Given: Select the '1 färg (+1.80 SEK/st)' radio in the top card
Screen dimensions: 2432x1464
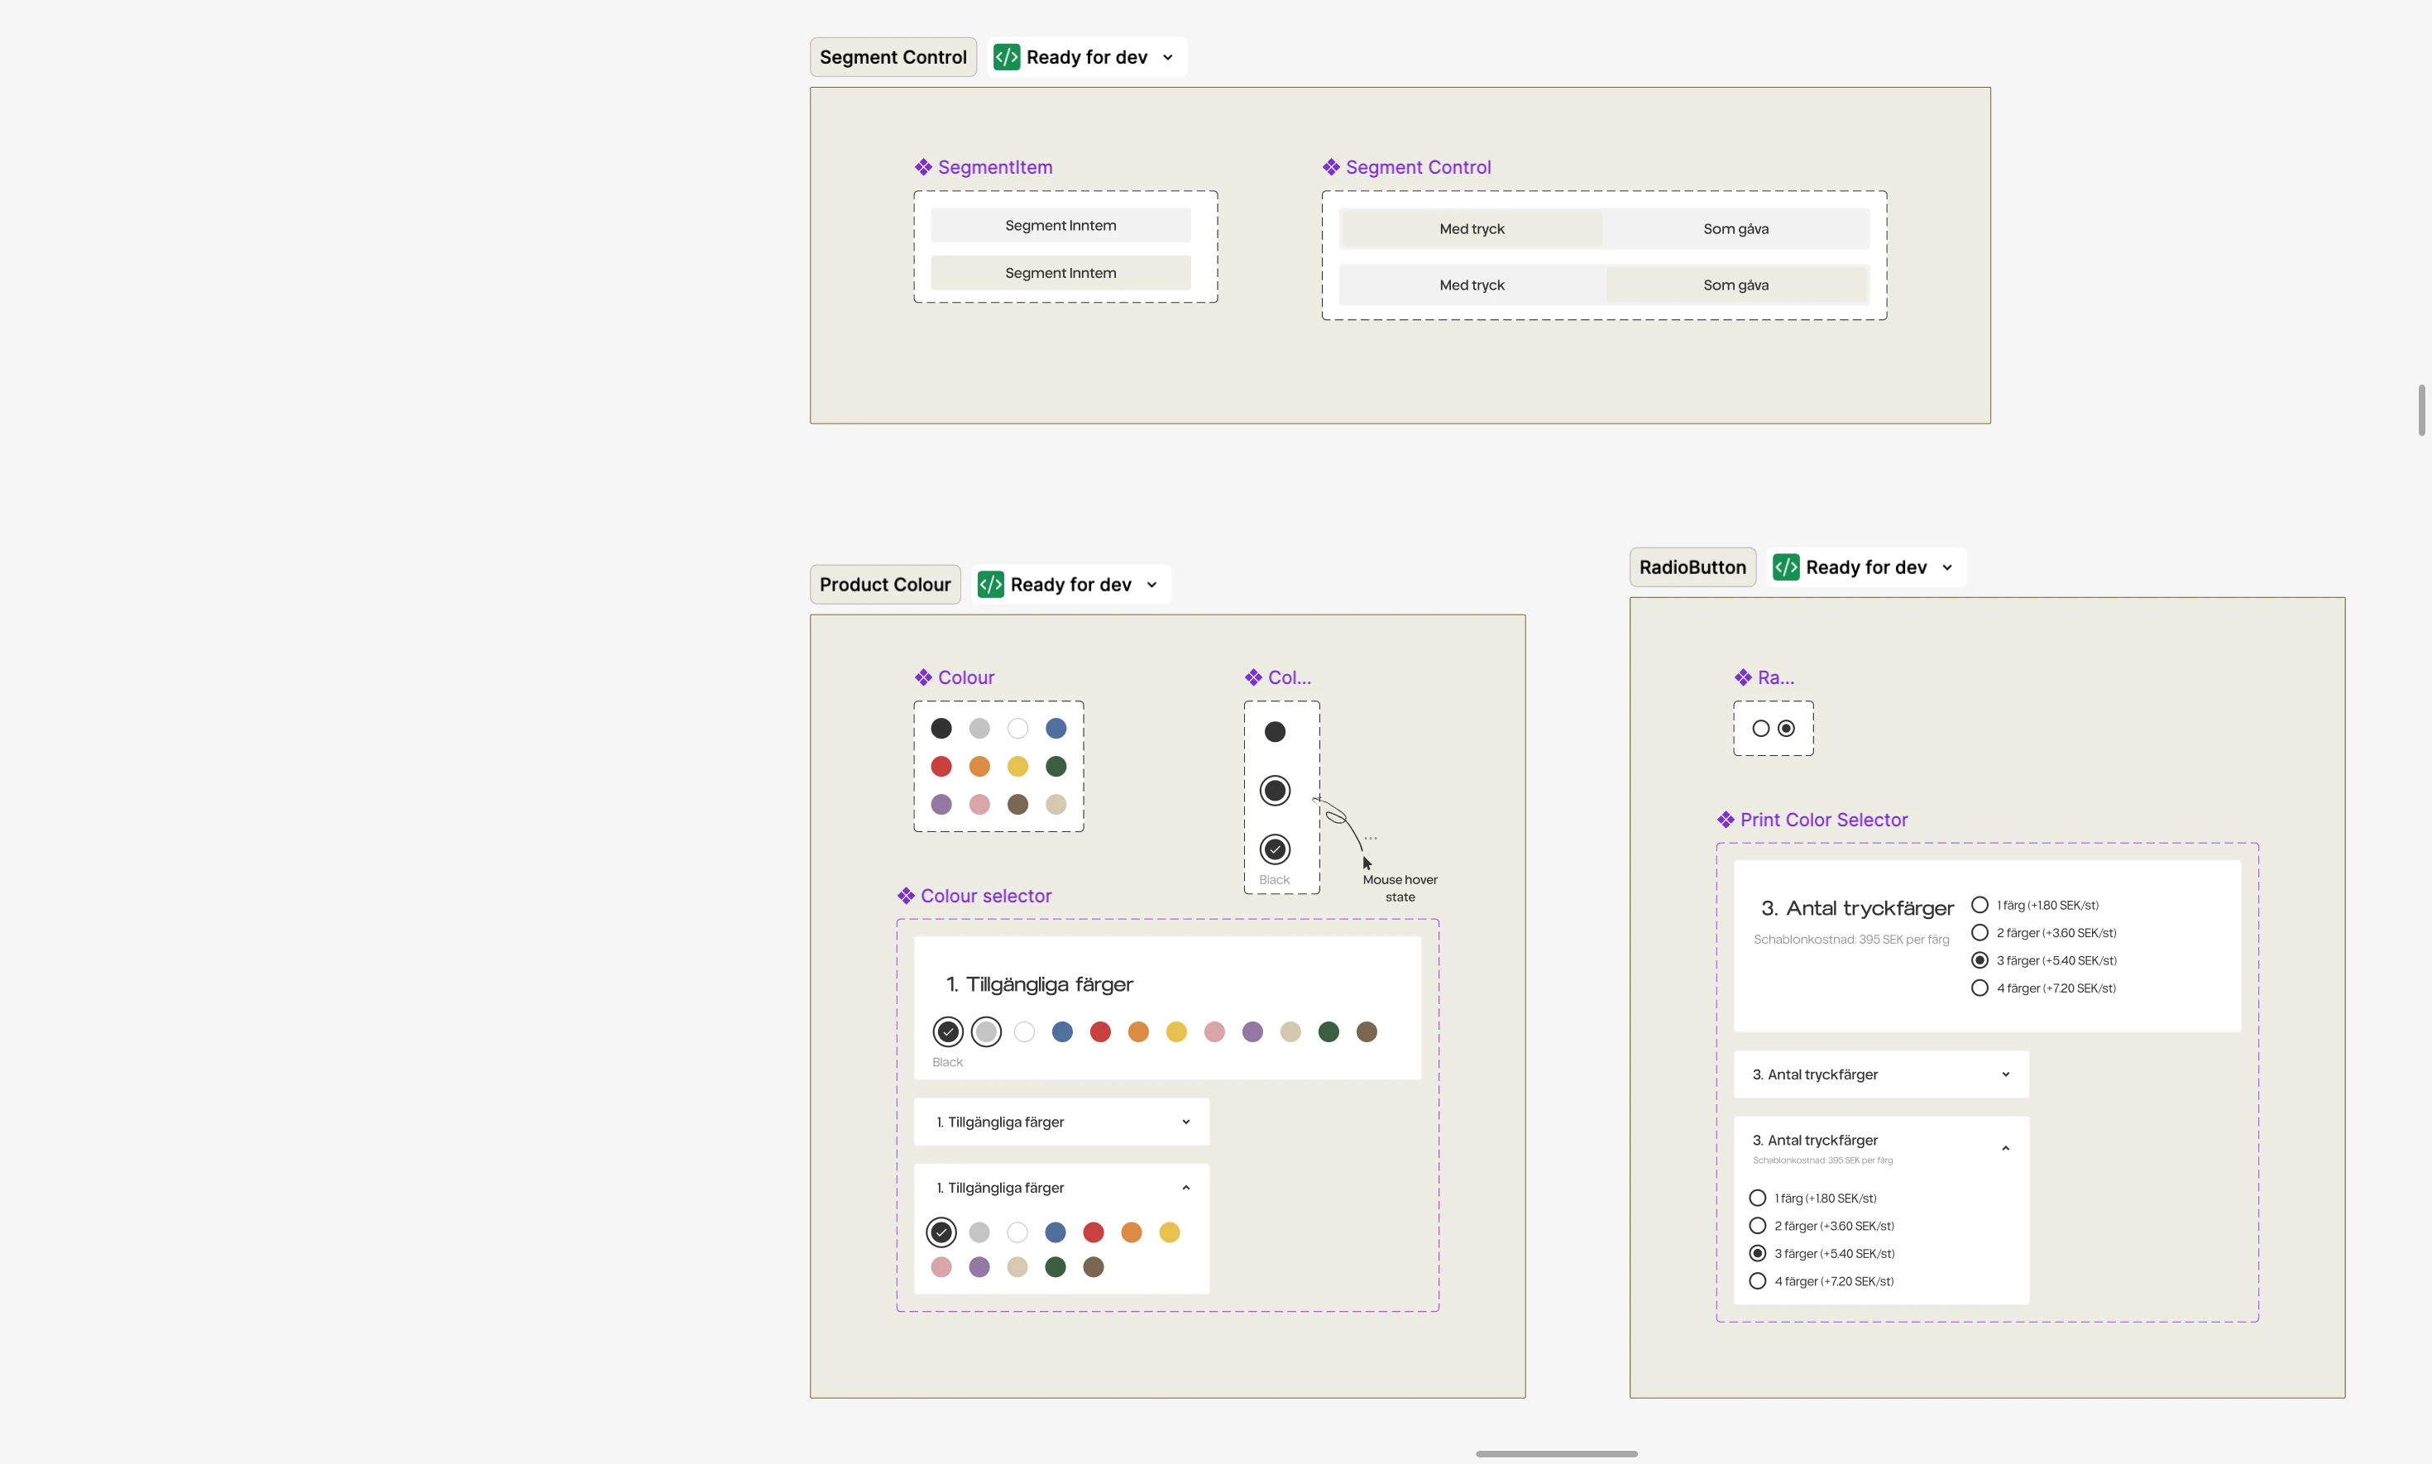Looking at the screenshot, I should coord(1980,905).
